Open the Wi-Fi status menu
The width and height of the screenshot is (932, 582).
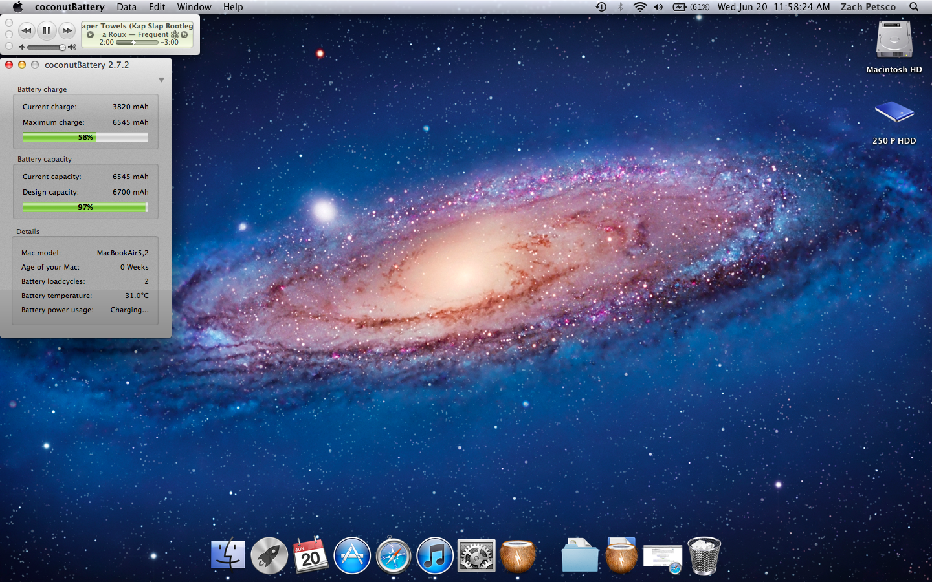click(x=639, y=7)
